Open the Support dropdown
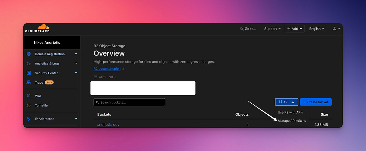The width and height of the screenshot is (366, 151). [x=272, y=29]
